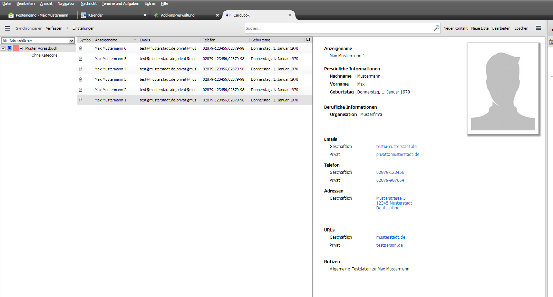Open the calendar pane icon at right edge
The width and height of the screenshot is (553, 297).
click(551, 42)
